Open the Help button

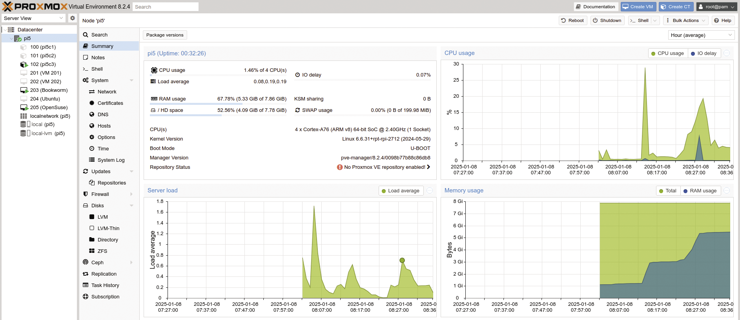click(723, 20)
